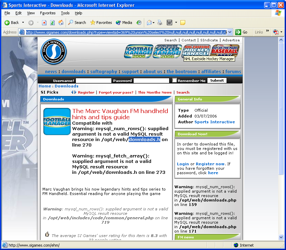Image resolution: width=286 pixels, height=250 pixels.
Task: Expand the Forward button history dropdown
Action: (x=38, y=23)
